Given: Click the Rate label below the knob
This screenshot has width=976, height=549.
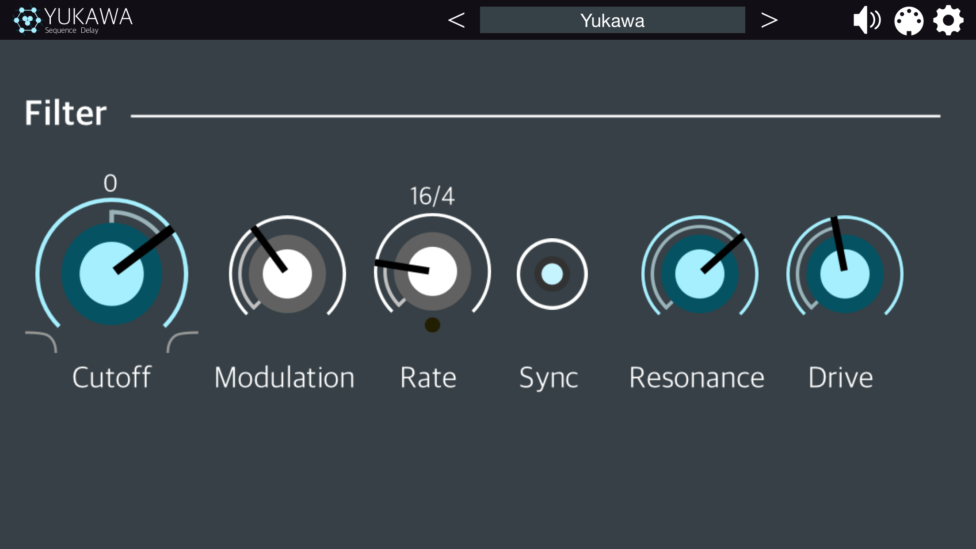Looking at the screenshot, I should click(429, 377).
